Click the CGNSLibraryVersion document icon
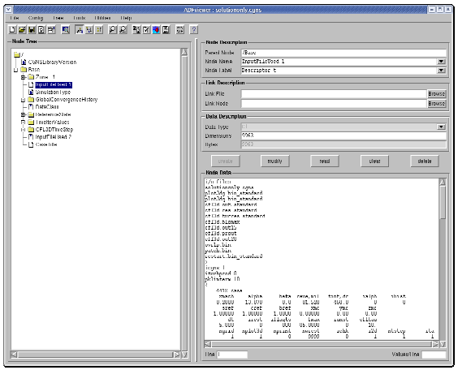This screenshot has height=370, width=458. 24,62
